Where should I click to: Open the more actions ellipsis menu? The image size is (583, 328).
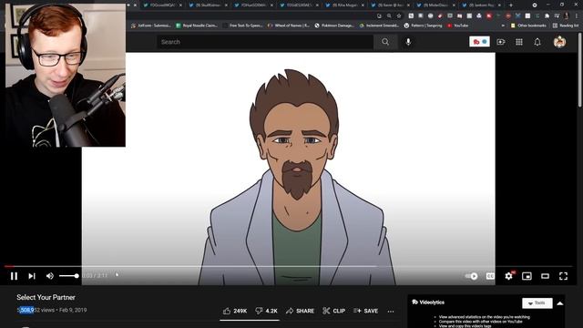[391, 312]
